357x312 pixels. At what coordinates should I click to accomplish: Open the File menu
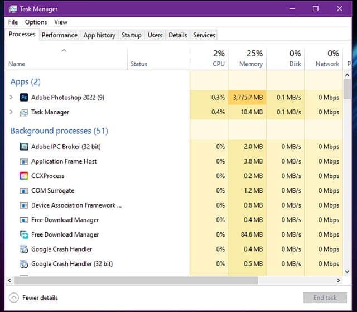click(x=13, y=22)
